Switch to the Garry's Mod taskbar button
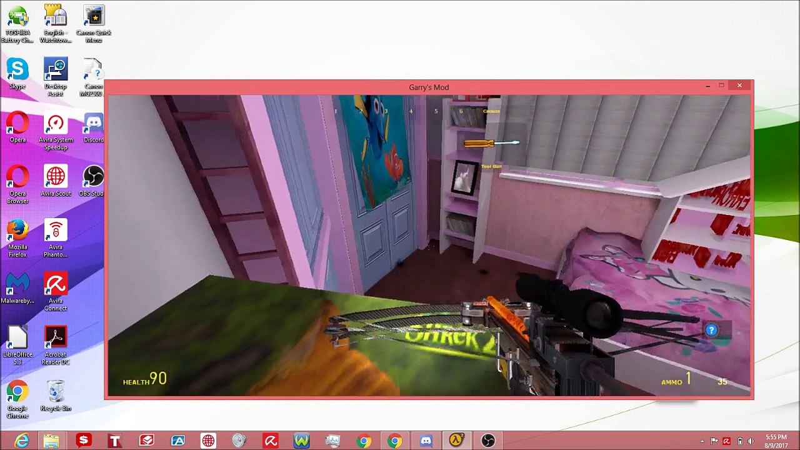Image resolution: width=800 pixels, height=450 pixels. pyautogui.click(x=457, y=441)
